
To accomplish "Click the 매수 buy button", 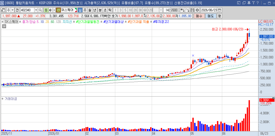I will [199, 16].
